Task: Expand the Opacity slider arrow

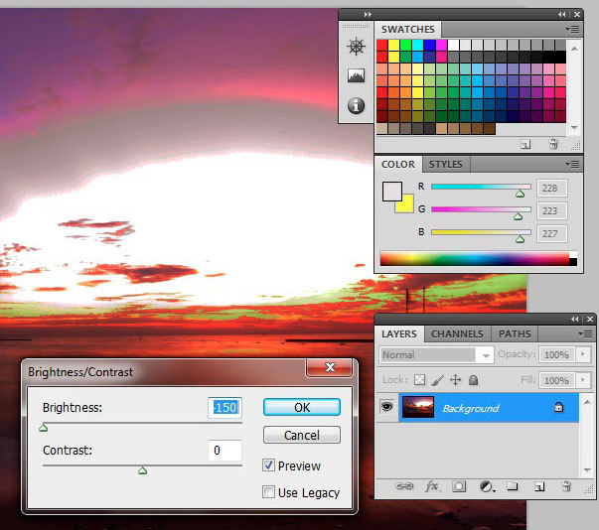Action: click(583, 354)
